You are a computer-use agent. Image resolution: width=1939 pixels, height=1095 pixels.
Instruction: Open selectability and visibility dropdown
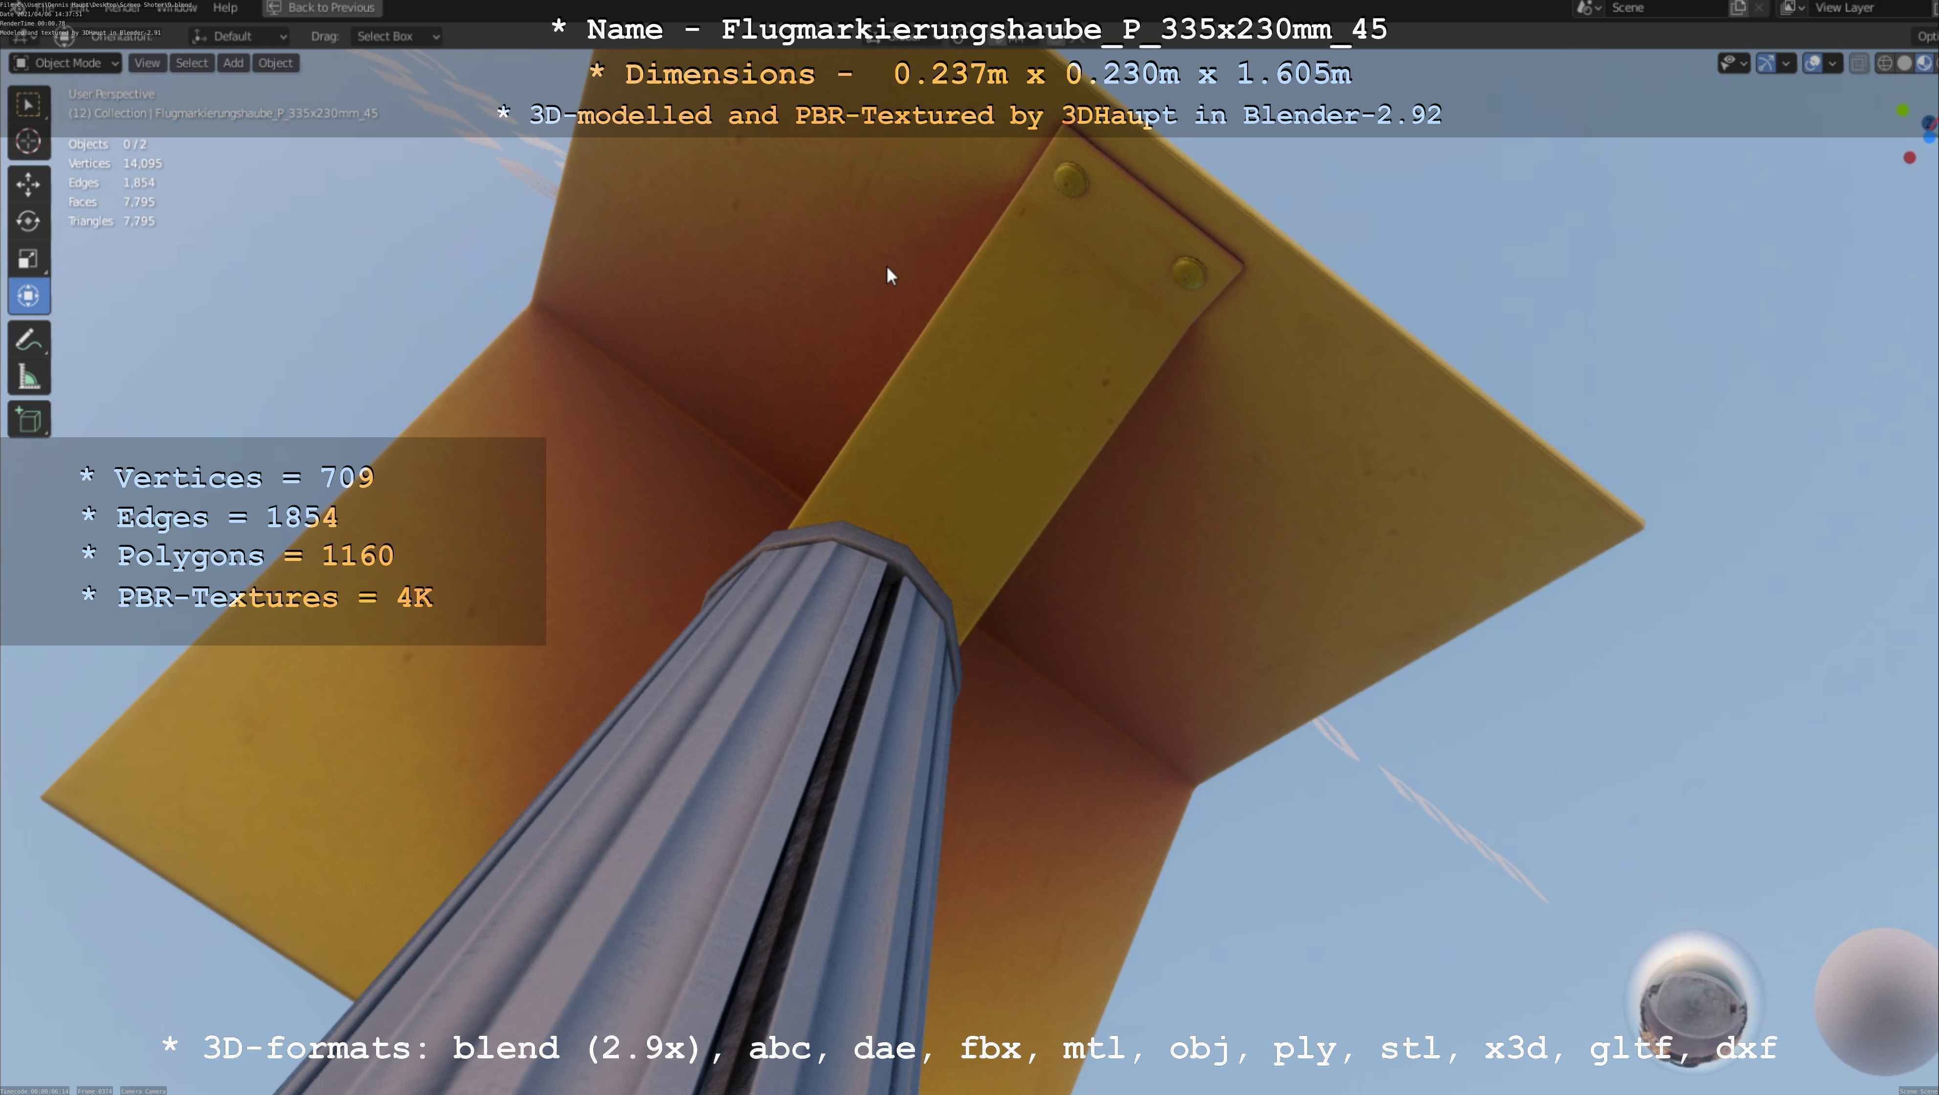click(1734, 63)
